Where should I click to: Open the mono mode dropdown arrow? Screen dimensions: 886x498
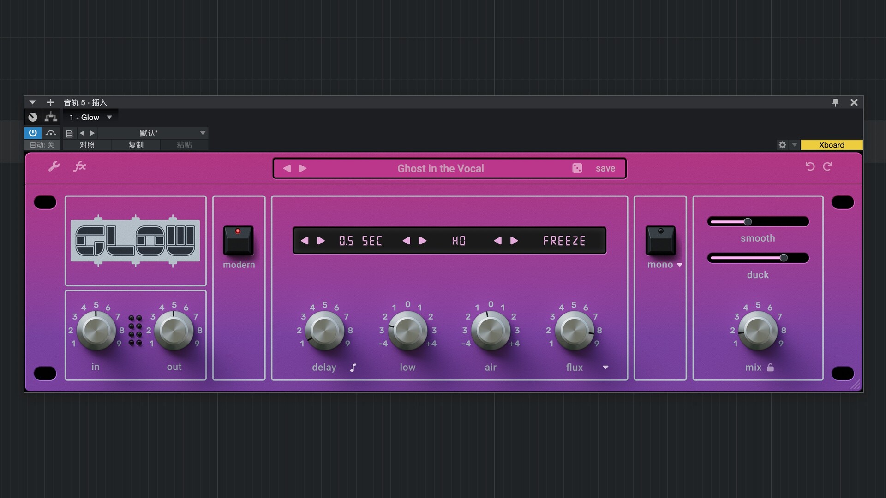[x=680, y=265]
